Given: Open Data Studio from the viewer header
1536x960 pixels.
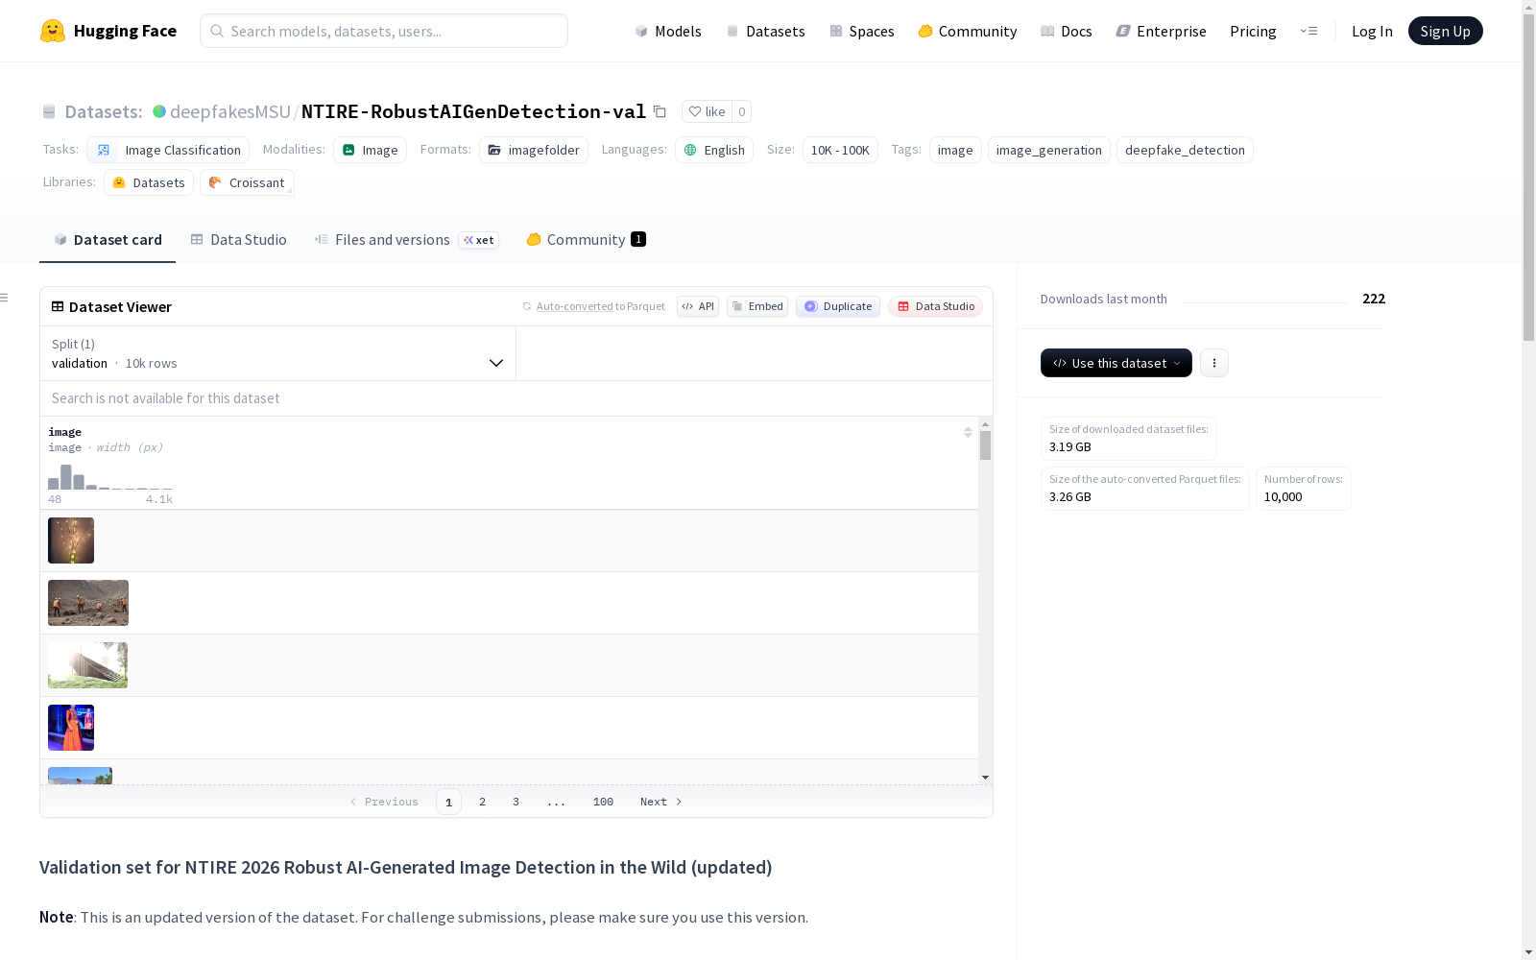Looking at the screenshot, I should pyautogui.click(x=936, y=306).
